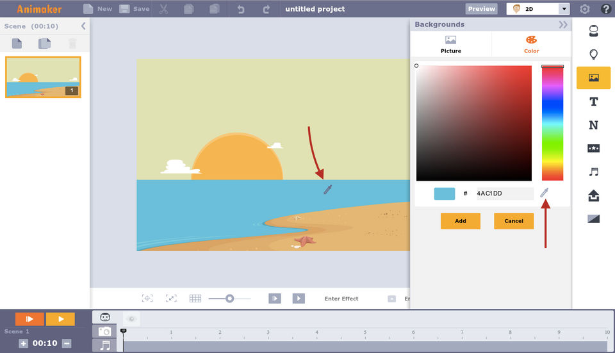Click the Cut scissors icon
This screenshot has height=353, width=615.
pos(163,9)
